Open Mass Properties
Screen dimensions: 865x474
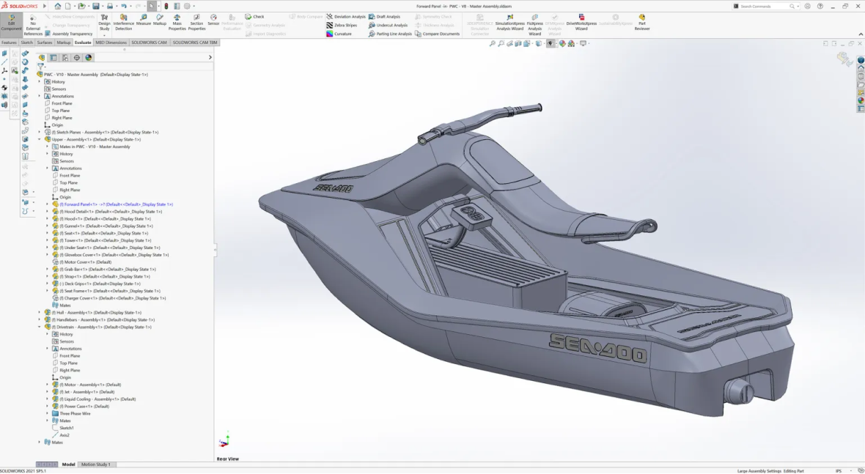coord(177,21)
